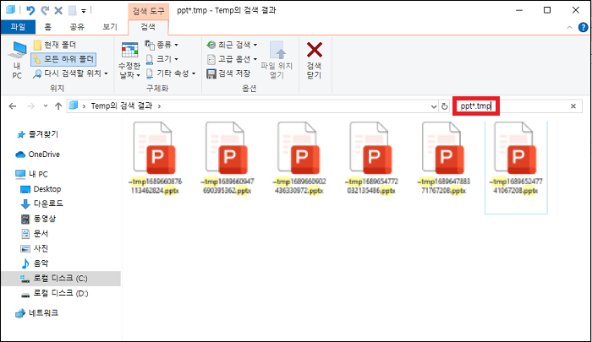Go forward with right arrow button
Viewport: 592px width, 342px height.
tap(30, 106)
